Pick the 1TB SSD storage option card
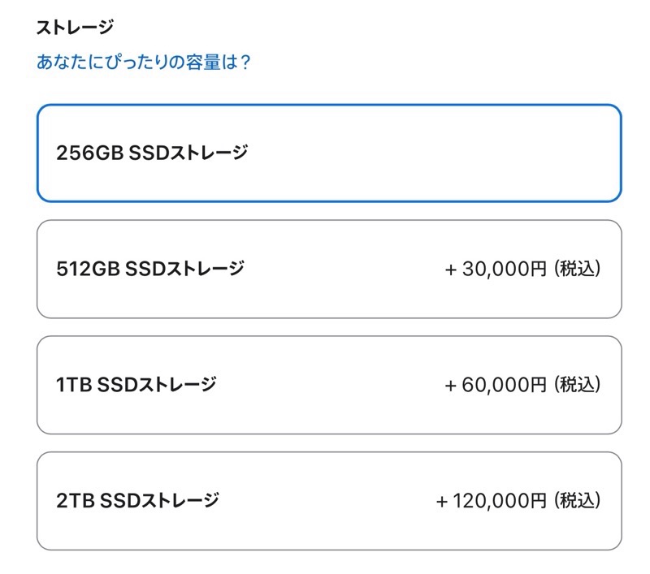 pyautogui.click(x=329, y=384)
